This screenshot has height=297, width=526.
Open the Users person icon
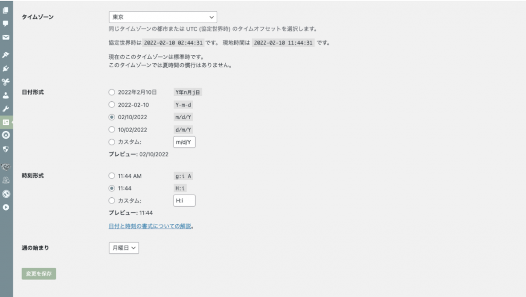pyautogui.click(x=6, y=95)
